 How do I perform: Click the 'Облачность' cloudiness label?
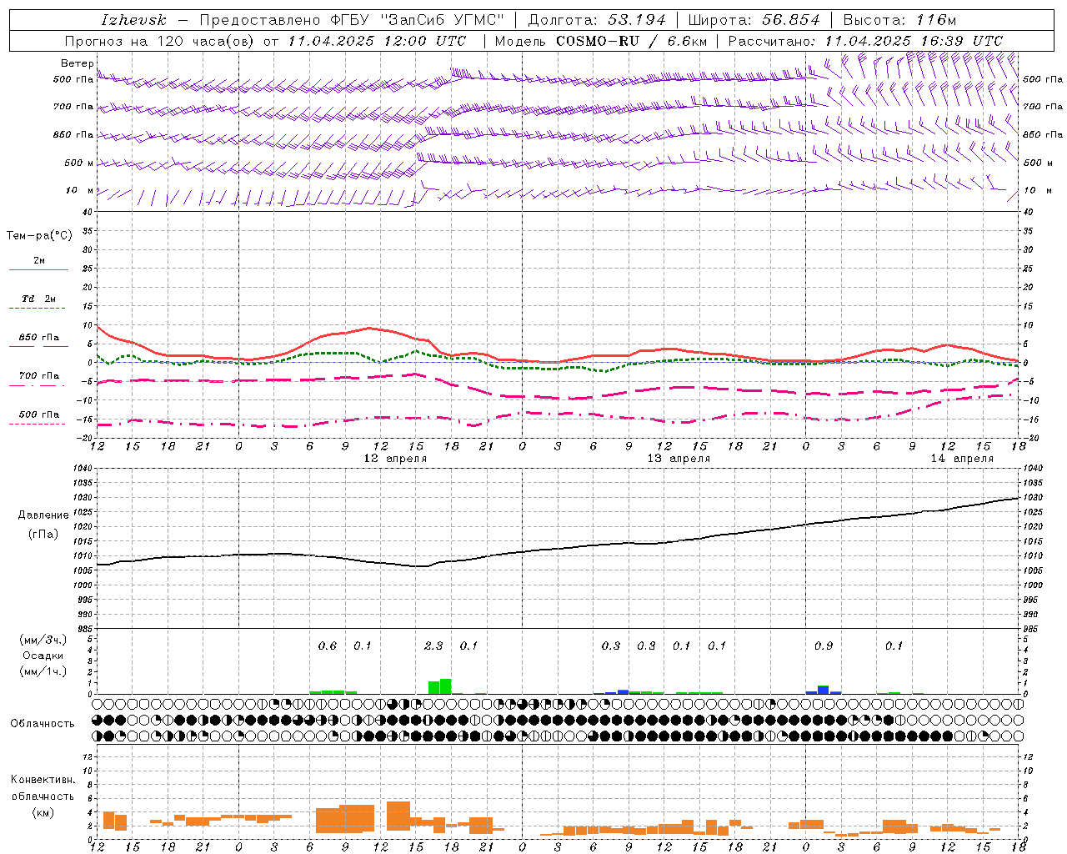(43, 724)
